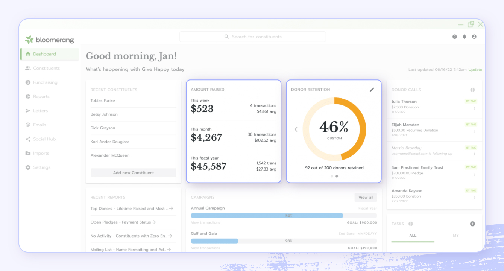This screenshot has width=504, height=271.
Task: Click the help question mark icon
Action: pos(454,37)
